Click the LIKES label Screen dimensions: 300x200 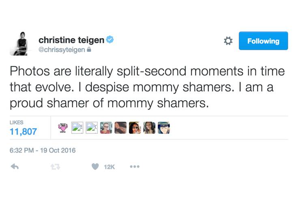tap(17, 122)
